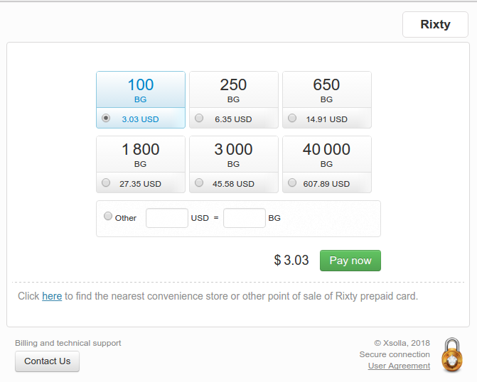This screenshot has width=477, height=382.
Task: Choose the 3 000 BG package tile
Action: coord(234,165)
